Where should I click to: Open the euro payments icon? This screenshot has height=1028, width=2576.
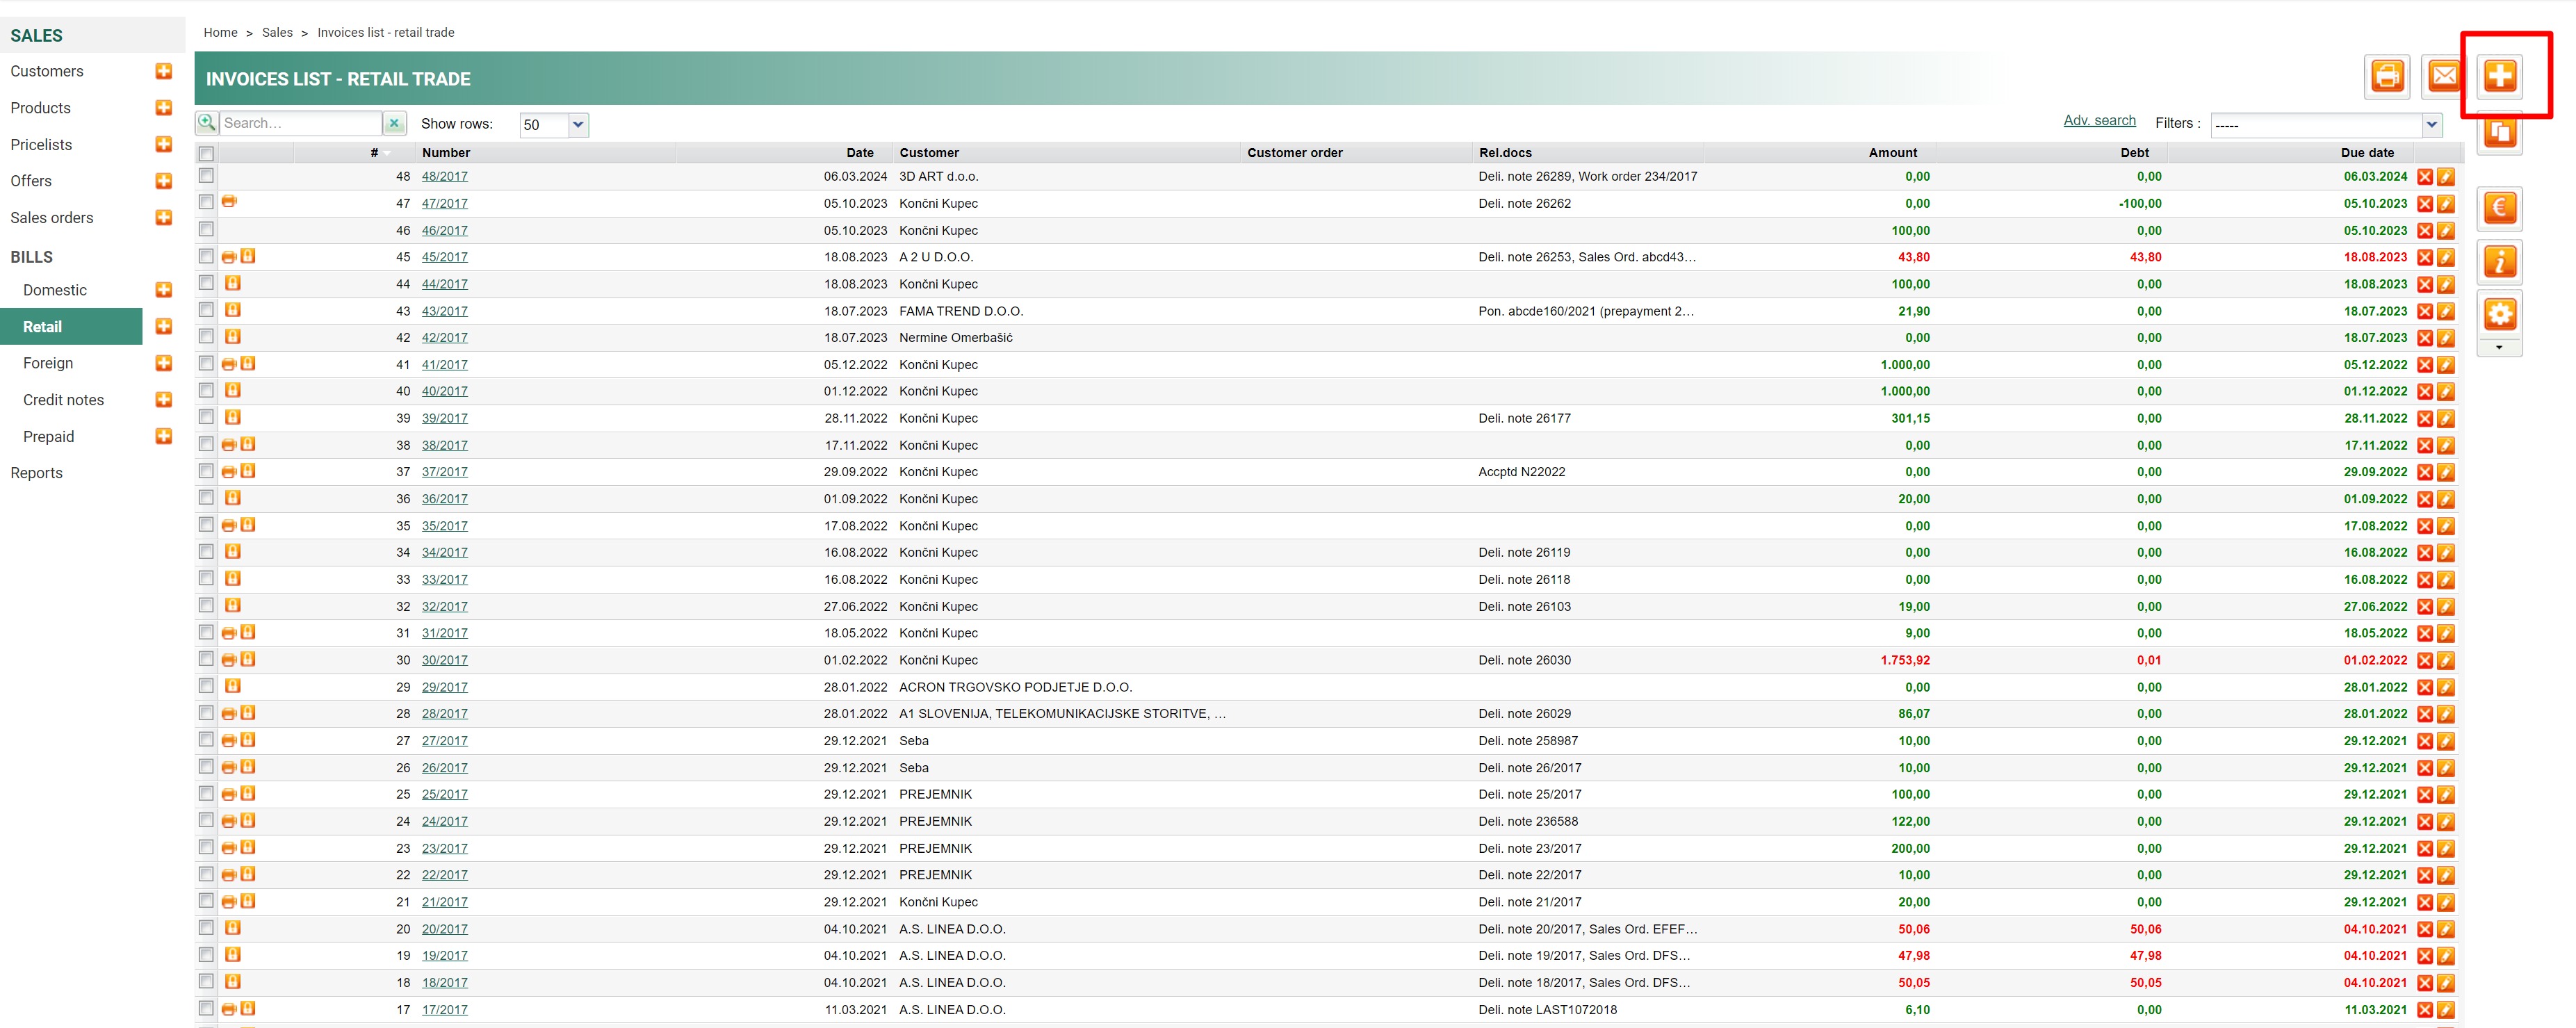point(2500,208)
